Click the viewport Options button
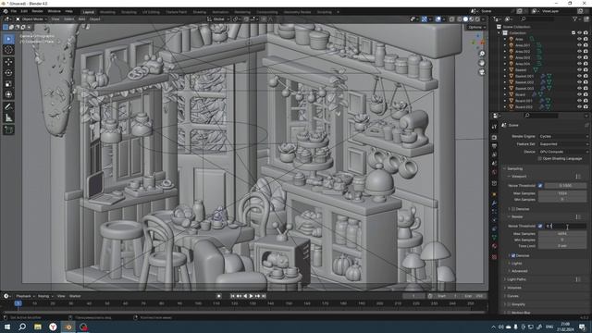 click(476, 27)
